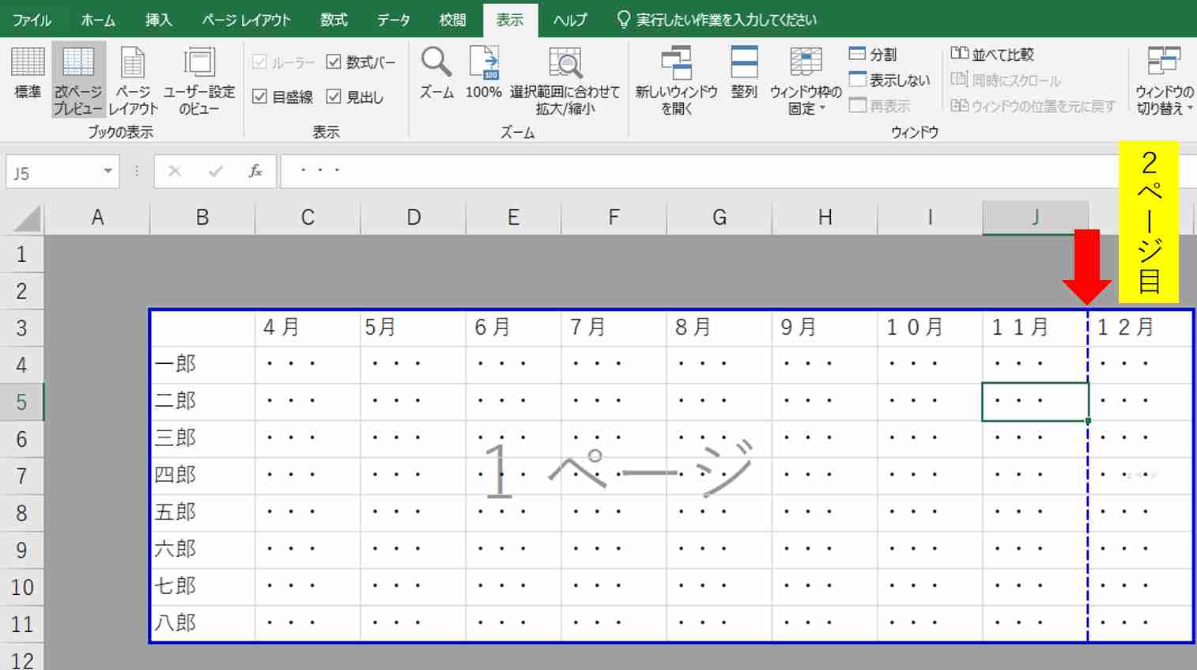Toggle the 目盛線 gridlines checkbox
The width and height of the screenshot is (1197, 670).
pos(282,97)
